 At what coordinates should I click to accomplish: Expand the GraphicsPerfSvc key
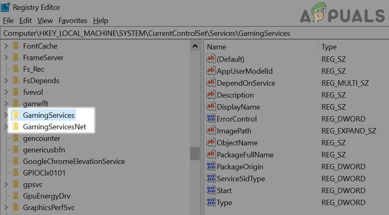click(6, 208)
